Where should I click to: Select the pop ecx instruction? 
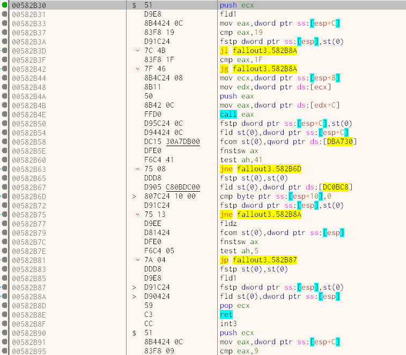(x=234, y=305)
